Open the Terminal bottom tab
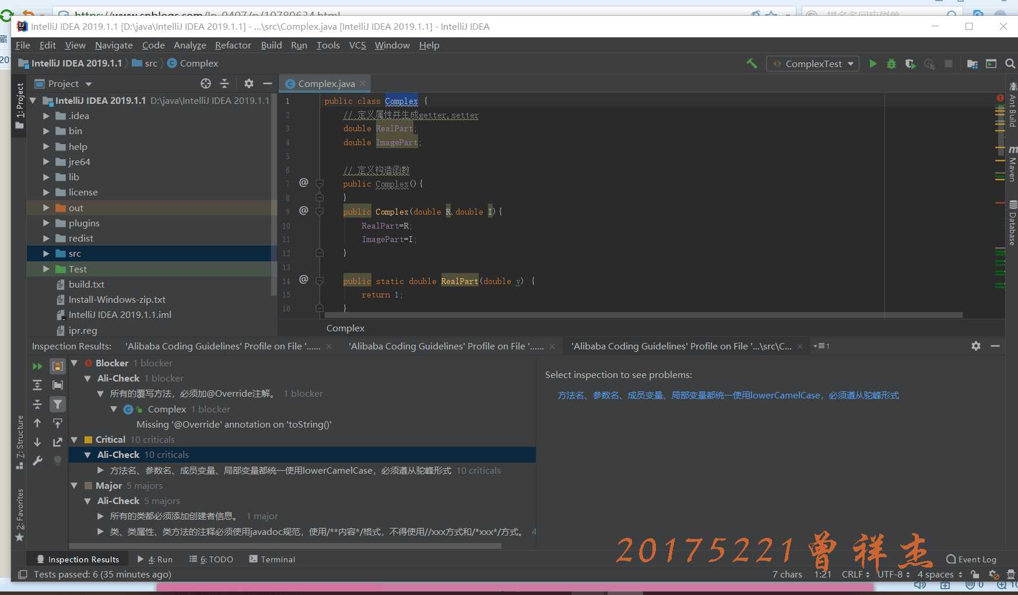Screen dimensions: 1018x595 272,559
